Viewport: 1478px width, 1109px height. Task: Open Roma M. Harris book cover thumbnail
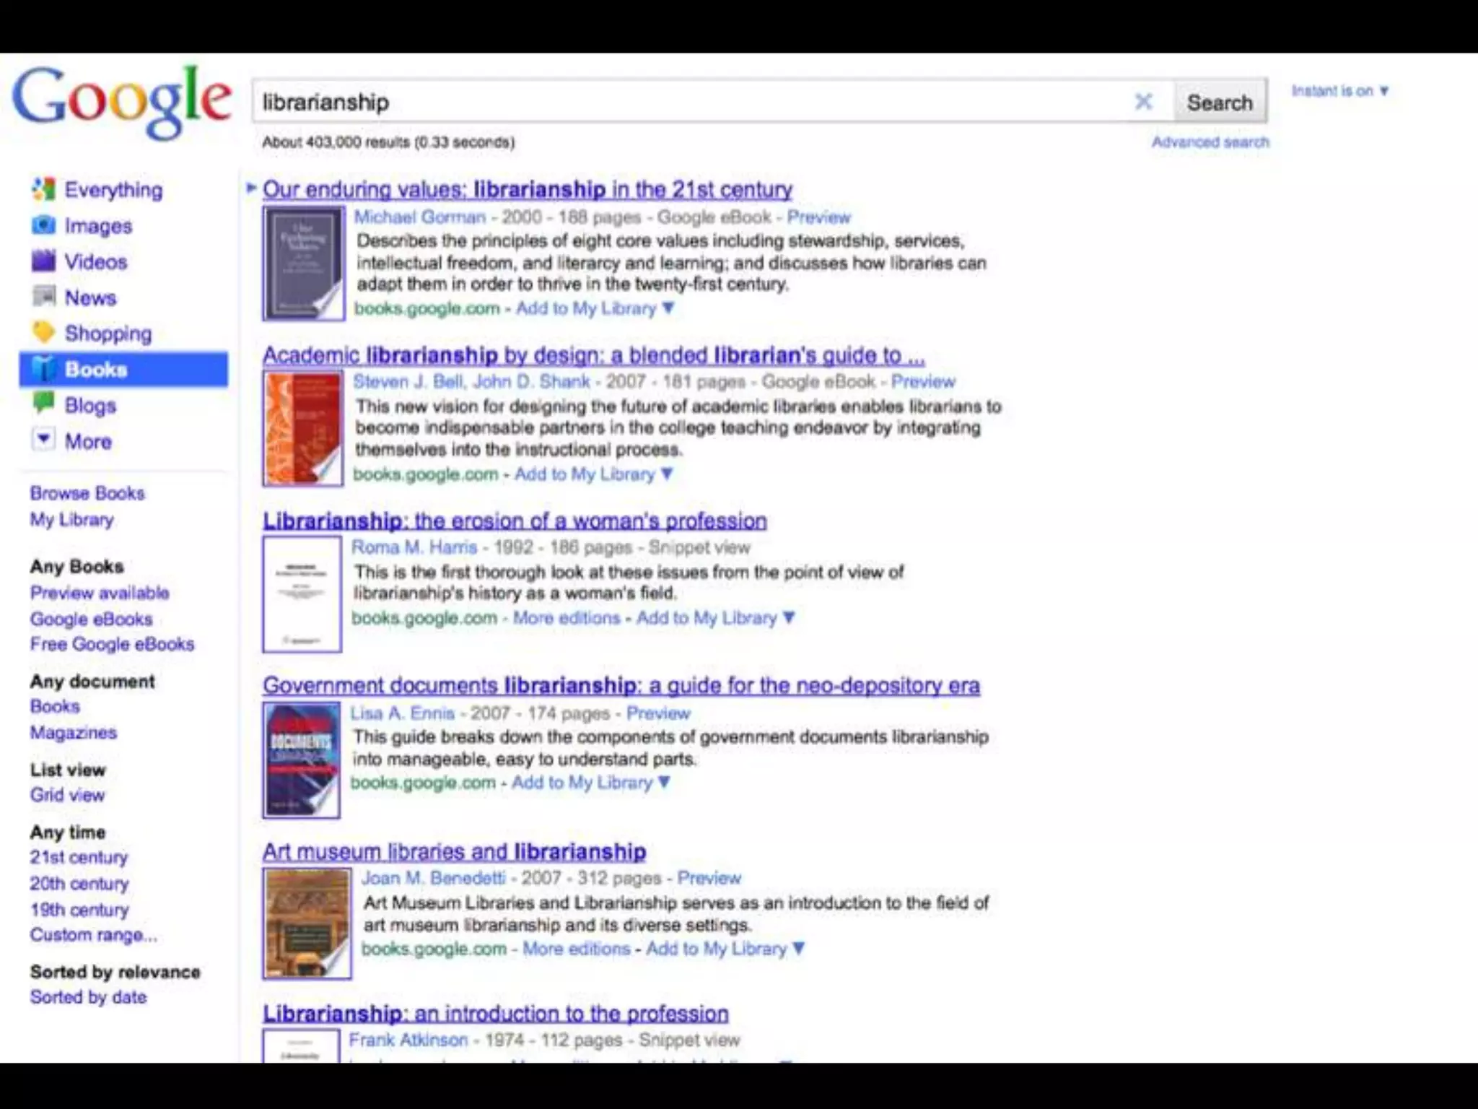pos(302,593)
